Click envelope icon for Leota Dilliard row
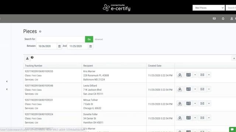The width and height of the screenshot is (236, 132). (x=202, y=89)
